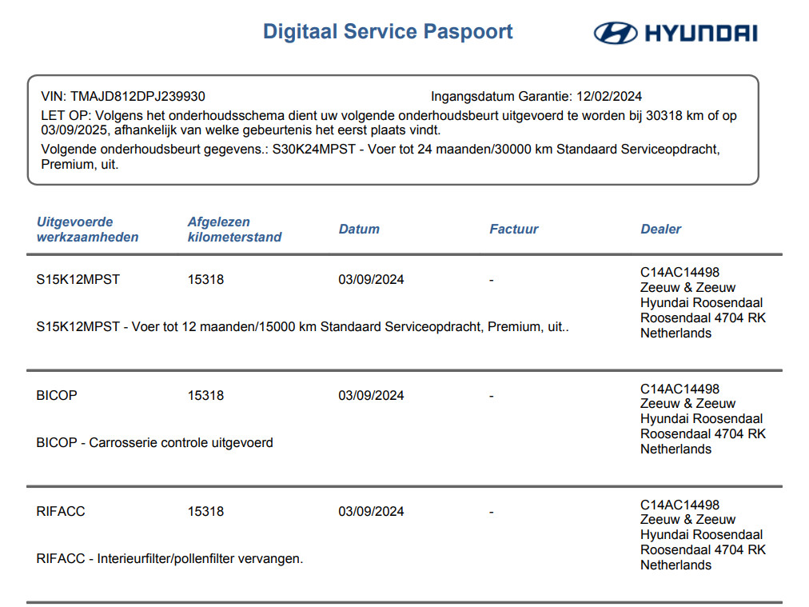The image size is (809, 607).
Task: Click the Factuur column header
Action: click(513, 230)
